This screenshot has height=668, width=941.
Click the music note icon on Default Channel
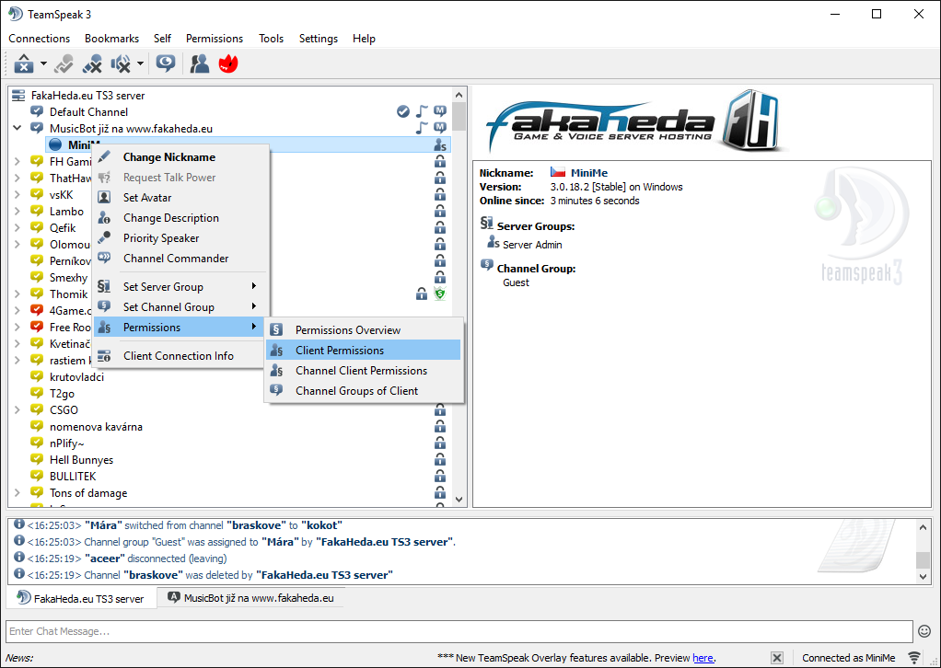[423, 111]
